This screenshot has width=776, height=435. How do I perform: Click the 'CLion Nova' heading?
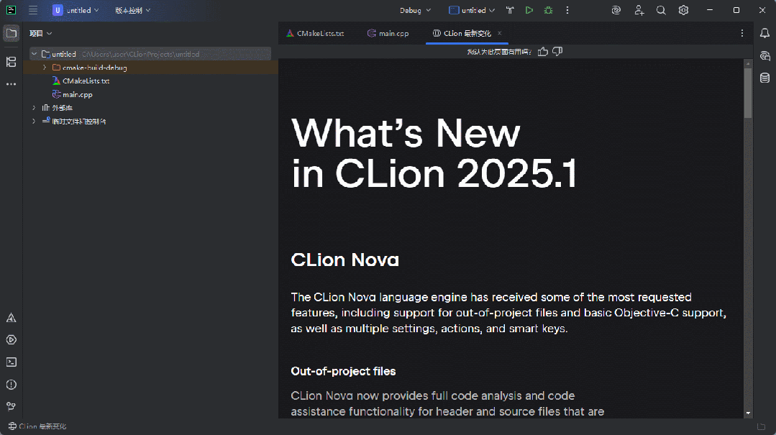pos(345,260)
